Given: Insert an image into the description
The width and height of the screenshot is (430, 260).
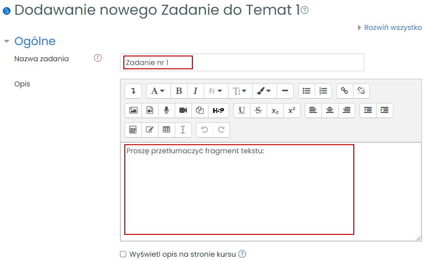Looking at the screenshot, I should [x=133, y=110].
